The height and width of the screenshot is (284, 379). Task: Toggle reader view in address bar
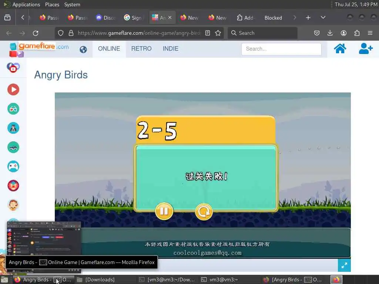coord(208,33)
